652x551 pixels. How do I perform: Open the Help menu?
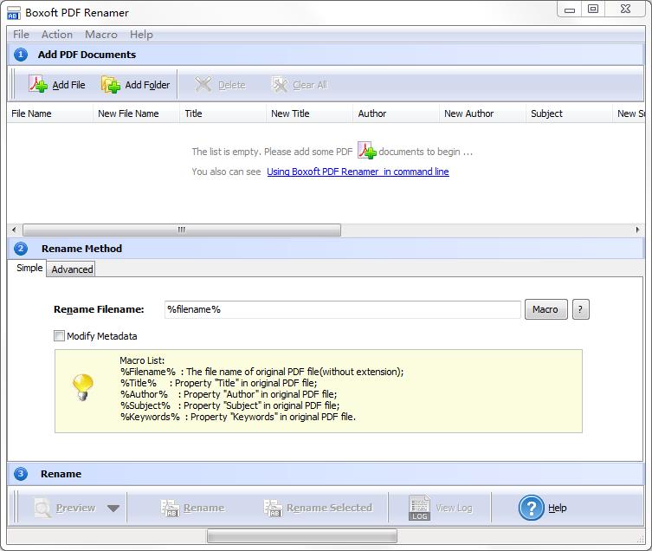point(141,35)
